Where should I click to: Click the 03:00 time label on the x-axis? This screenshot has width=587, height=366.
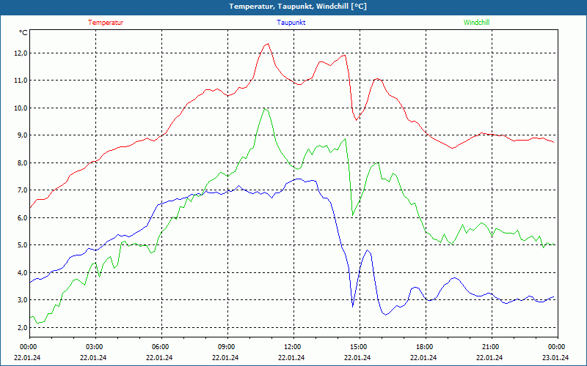coord(95,347)
